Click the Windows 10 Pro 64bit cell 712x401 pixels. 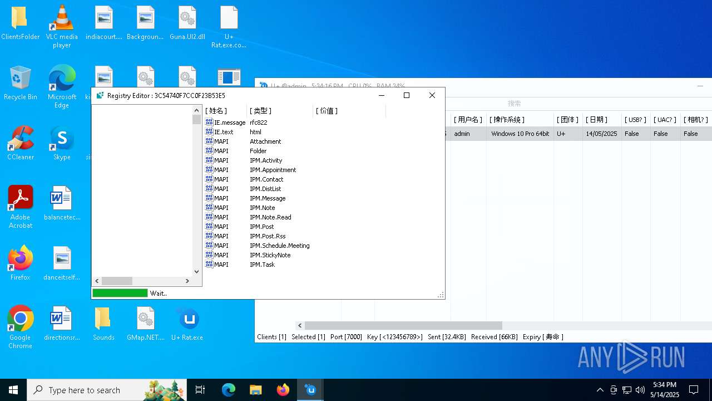point(520,134)
